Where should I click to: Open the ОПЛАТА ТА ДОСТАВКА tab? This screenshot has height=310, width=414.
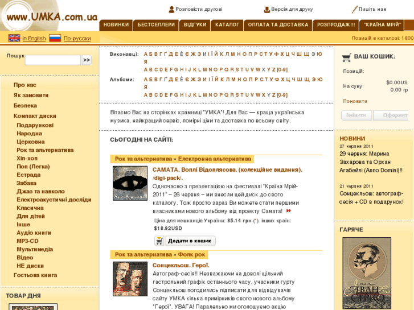278,25
